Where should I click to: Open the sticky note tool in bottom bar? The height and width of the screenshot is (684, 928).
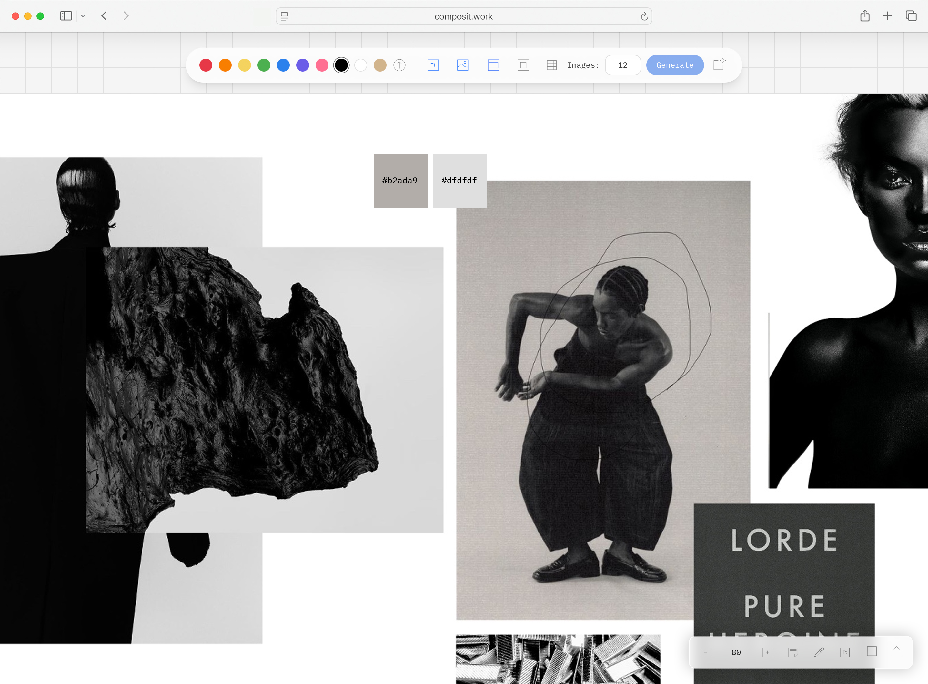[x=793, y=652]
